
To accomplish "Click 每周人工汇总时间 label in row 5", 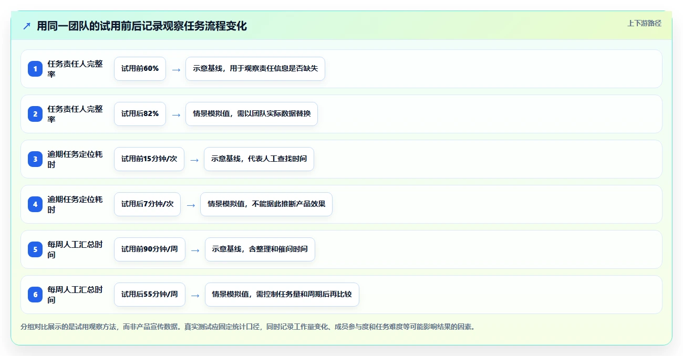I will 75,249.
